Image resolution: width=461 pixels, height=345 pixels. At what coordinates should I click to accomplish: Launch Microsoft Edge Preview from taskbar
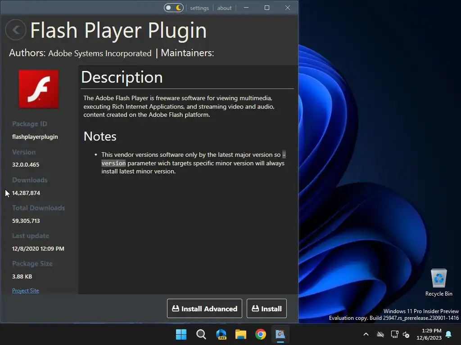click(221, 334)
